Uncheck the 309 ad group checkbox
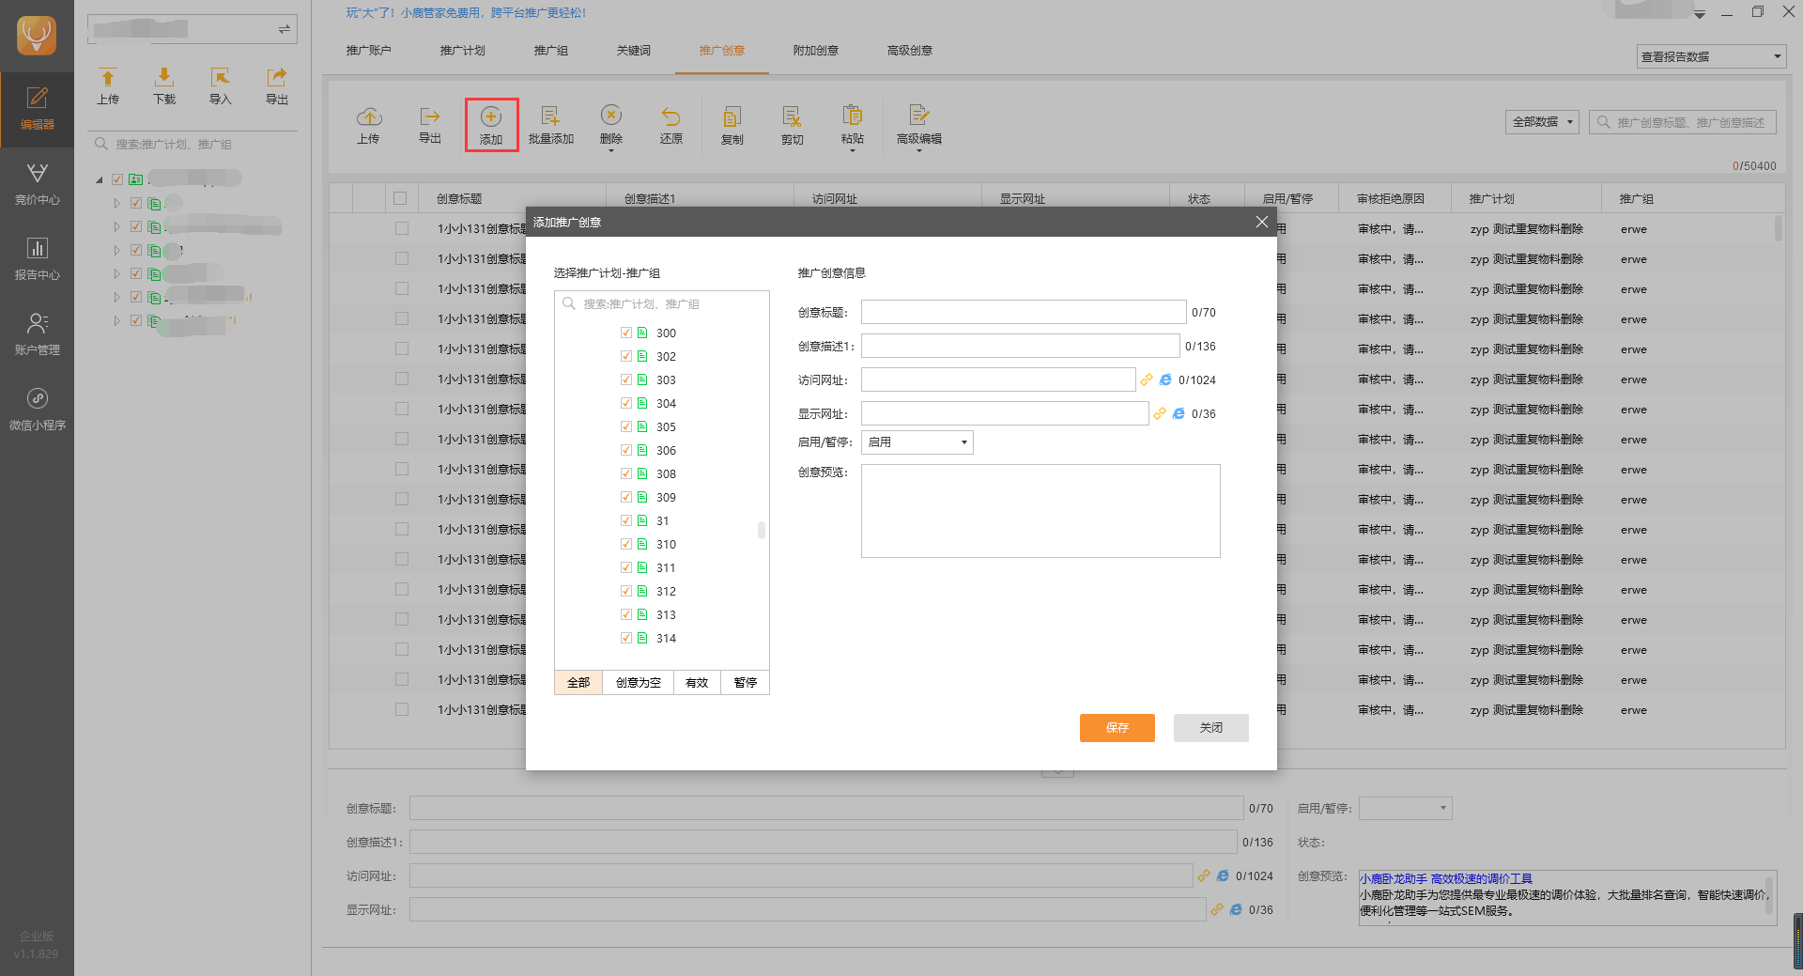The width and height of the screenshot is (1803, 976). [x=626, y=497]
